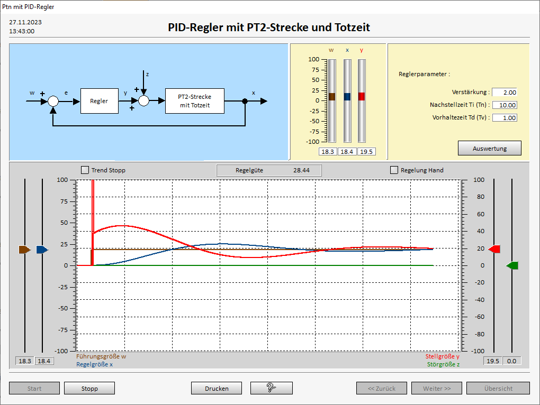Click the blue x slider arrow handle
This screenshot has width=540, height=405.
(x=42, y=250)
